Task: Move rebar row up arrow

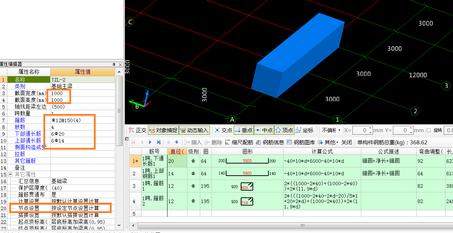Action: [x=169, y=142]
